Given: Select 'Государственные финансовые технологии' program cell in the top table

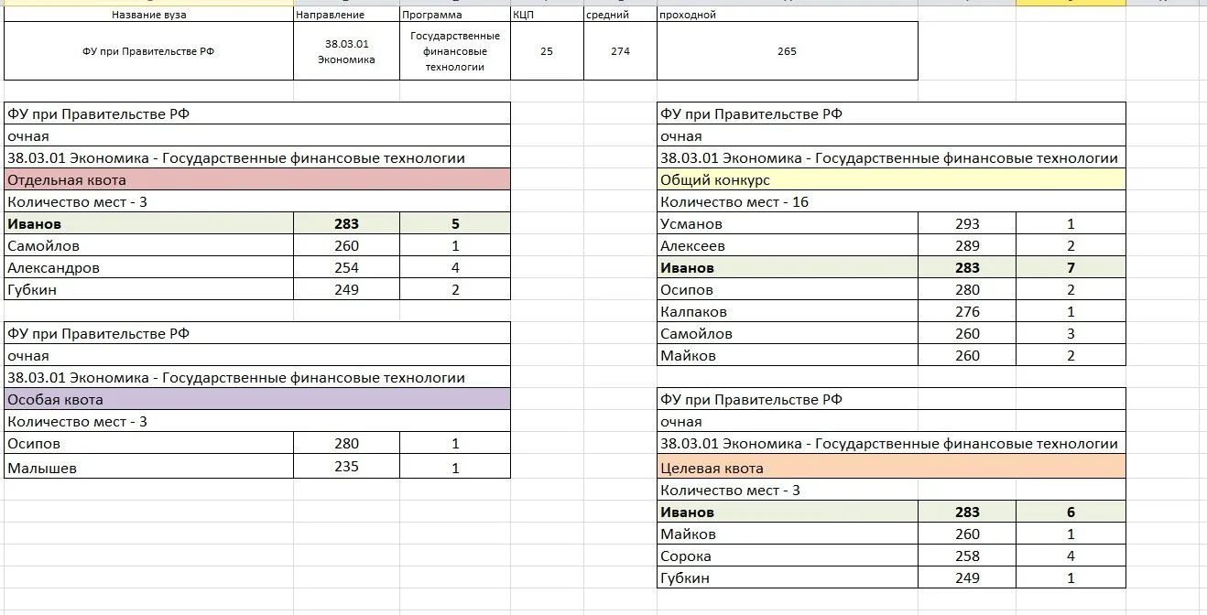Looking at the screenshot, I should pyautogui.click(x=455, y=51).
